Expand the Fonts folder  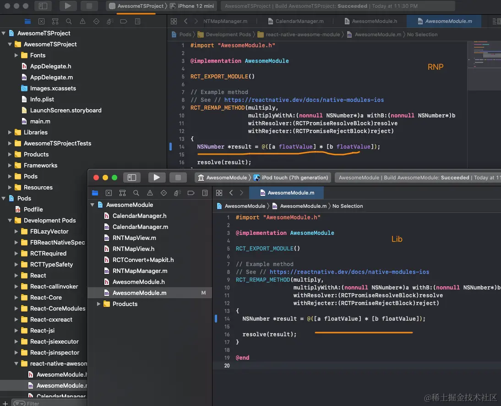[16, 56]
